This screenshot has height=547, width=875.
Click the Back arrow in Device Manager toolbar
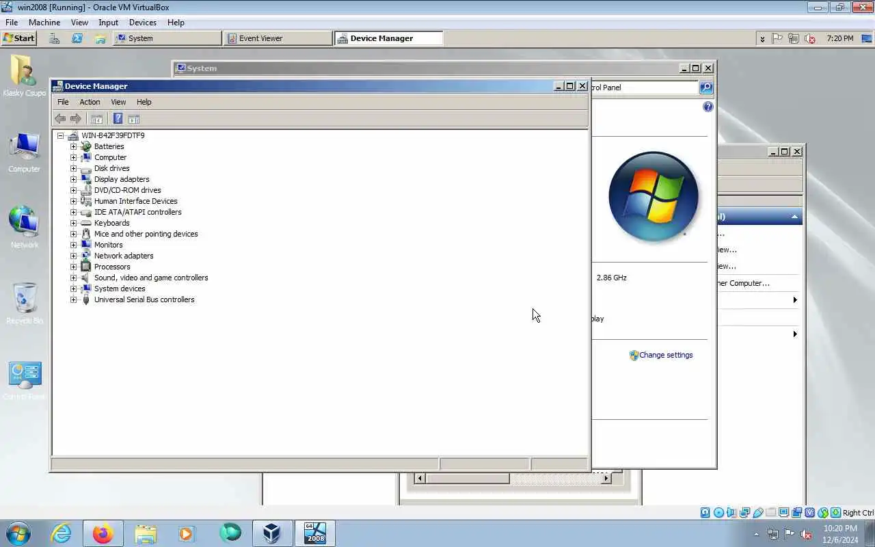tap(60, 118)
